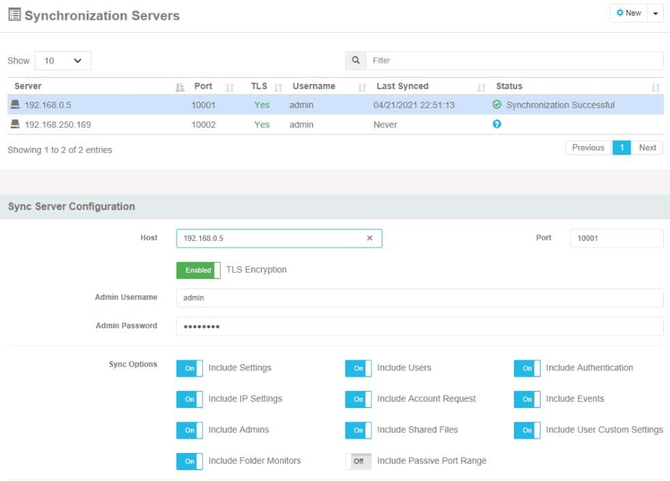
Task: Sort table by Server column icon
Action: pos(180,87)
